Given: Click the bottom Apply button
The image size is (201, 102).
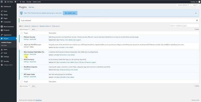Looking at the screenshot, I should tap(33, 86).
